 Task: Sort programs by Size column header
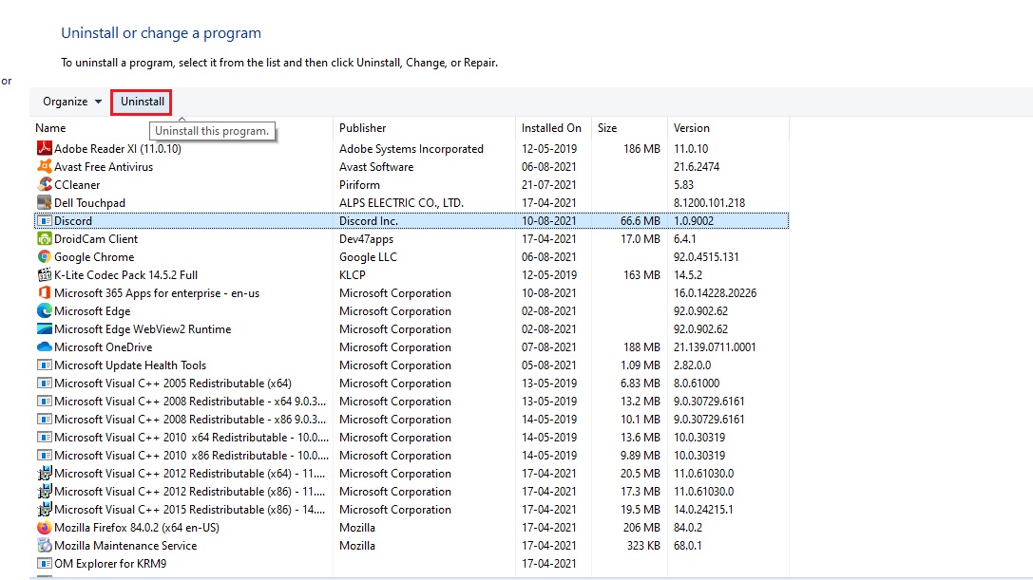click(x=607, y=128)
